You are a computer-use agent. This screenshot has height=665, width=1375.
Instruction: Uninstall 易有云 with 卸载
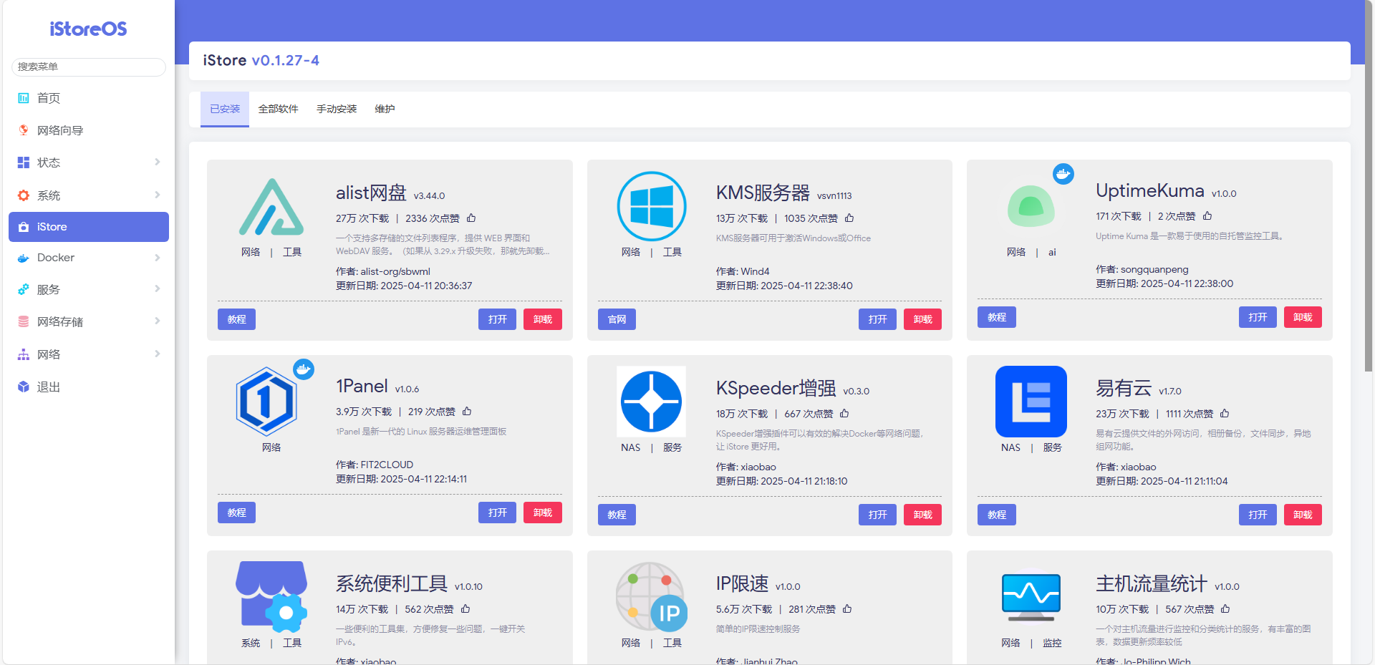(x=1303, y=515)
